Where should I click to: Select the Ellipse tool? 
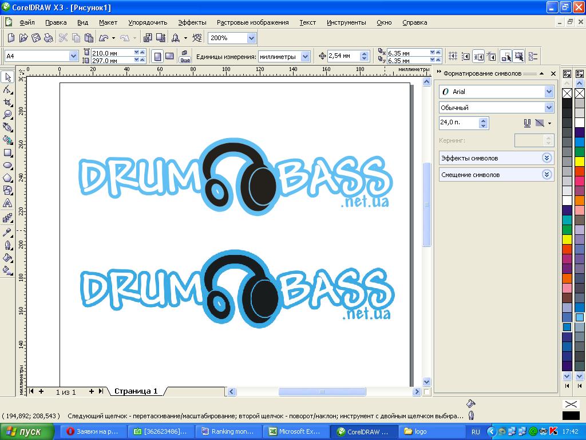(x=7, y=166)
